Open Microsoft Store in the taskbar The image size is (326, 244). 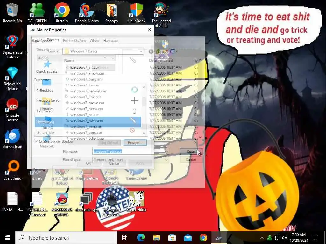(172, 238)
